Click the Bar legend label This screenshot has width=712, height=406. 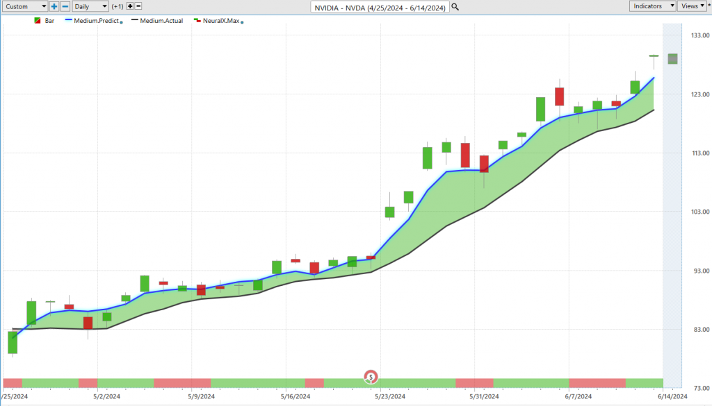[50, 21]
